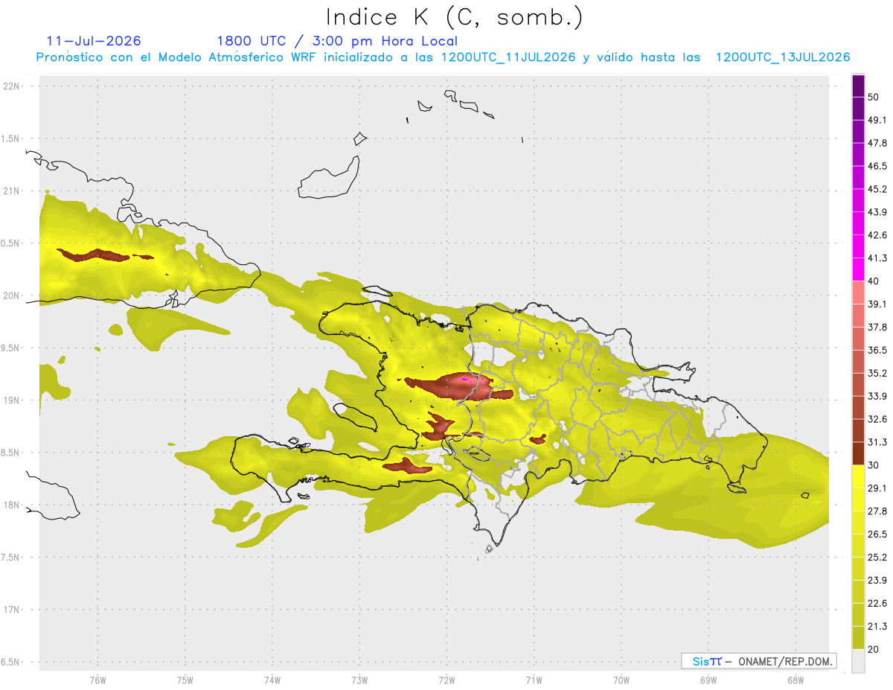This screenshot has width=893, height=690.
Task: Click the colorbar value "36.5"
Action: pos(877,350)
